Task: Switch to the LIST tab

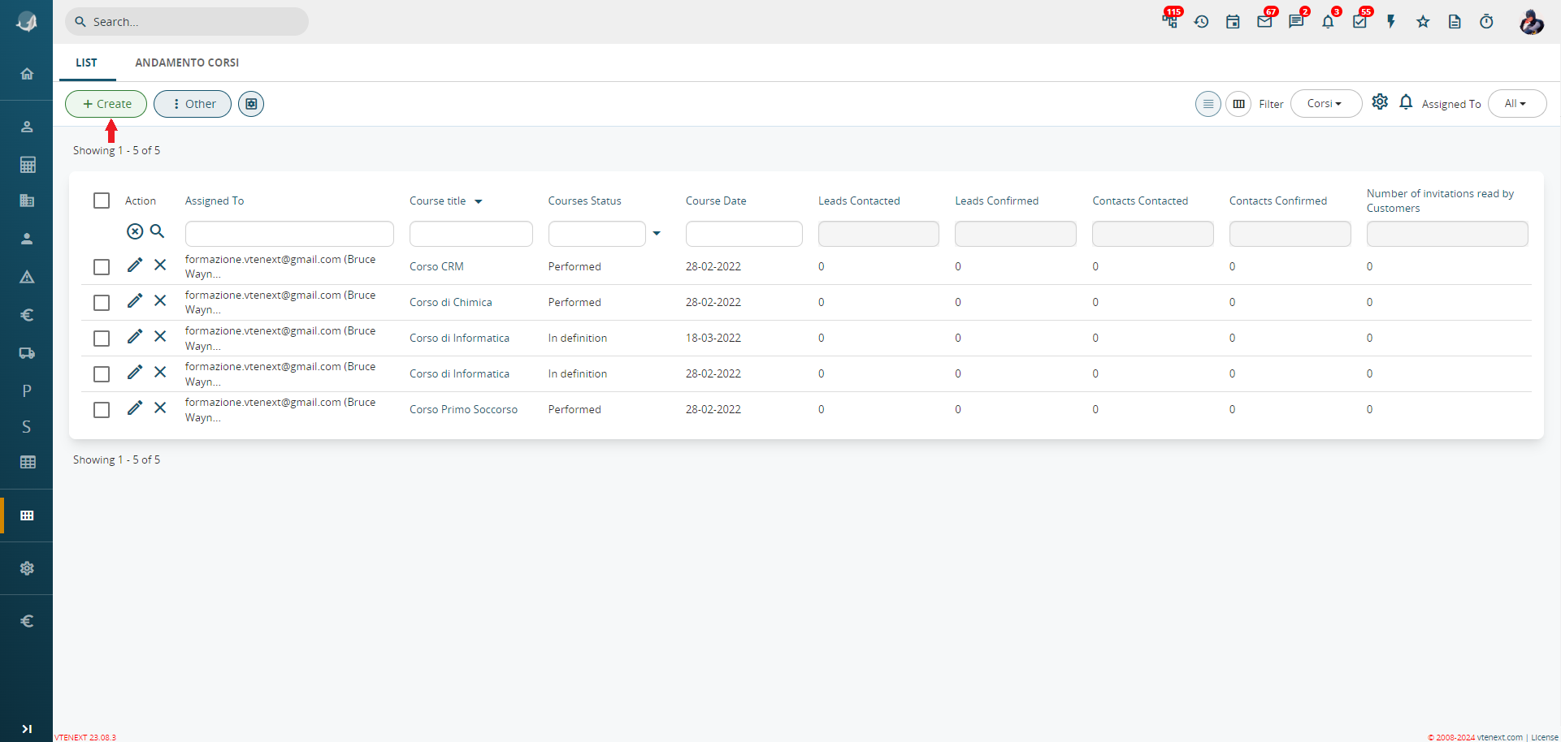Action: pos(86,63)
